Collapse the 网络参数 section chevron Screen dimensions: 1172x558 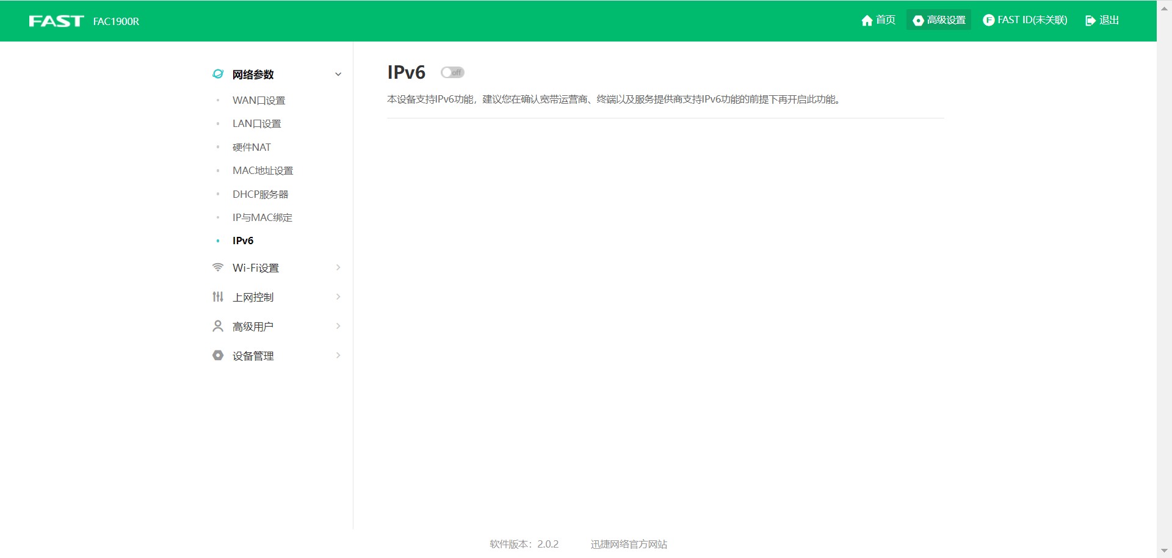[x=338, y=74]
